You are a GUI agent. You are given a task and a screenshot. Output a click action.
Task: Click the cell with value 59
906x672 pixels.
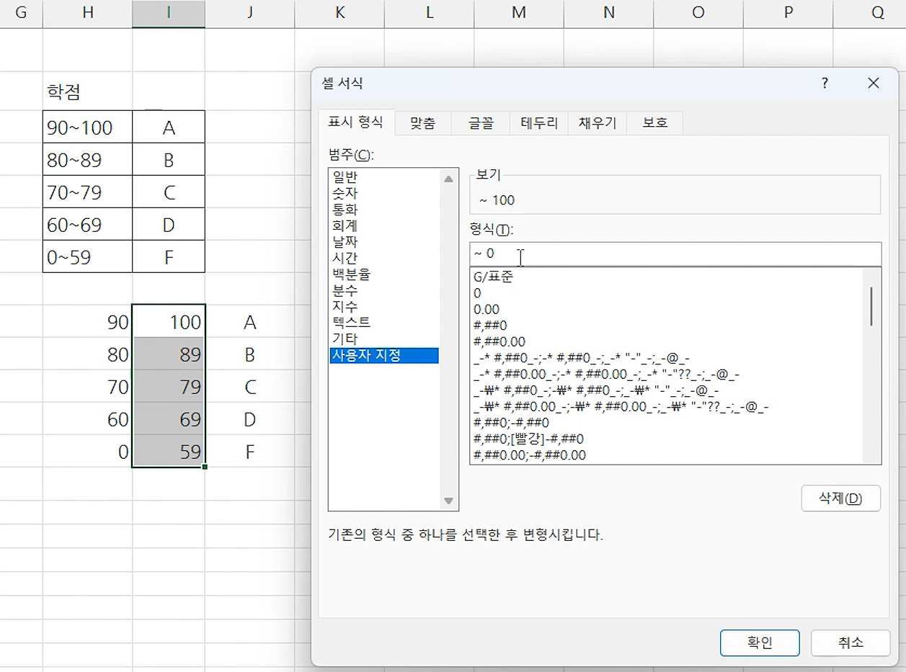pyautogui.click(x=169, y=452)
